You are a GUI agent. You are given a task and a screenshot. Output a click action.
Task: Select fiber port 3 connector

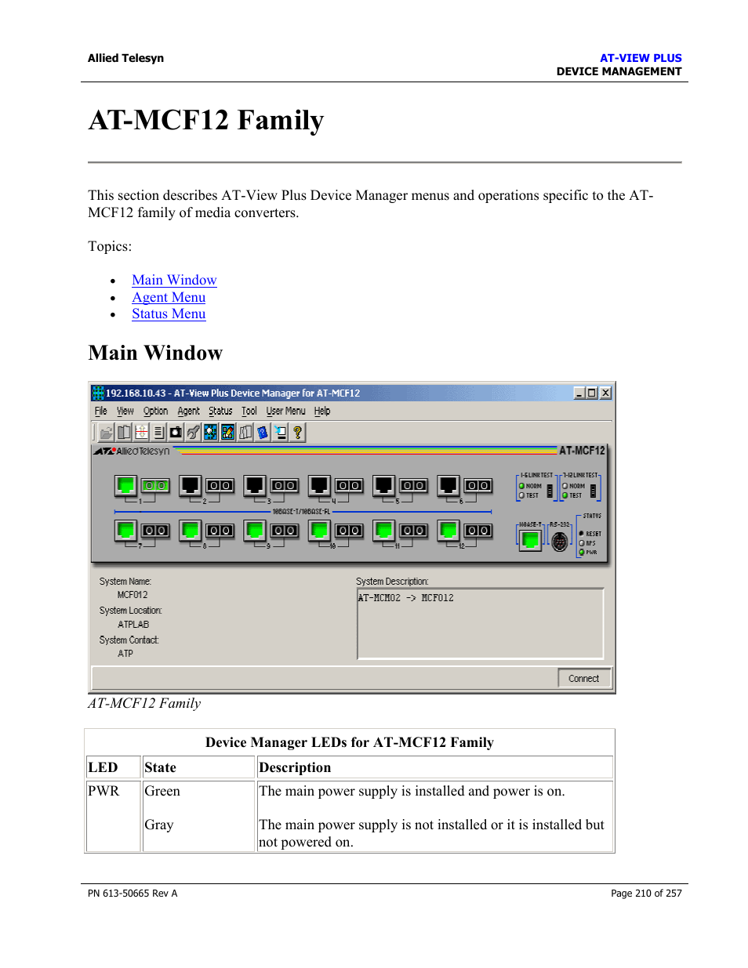click(284, 486)
